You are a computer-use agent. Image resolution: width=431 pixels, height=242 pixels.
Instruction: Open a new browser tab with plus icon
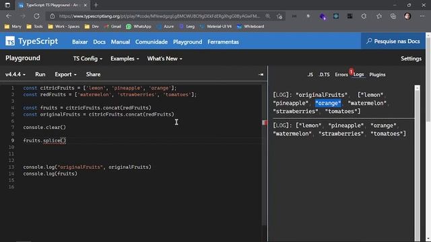click(96, 5)
